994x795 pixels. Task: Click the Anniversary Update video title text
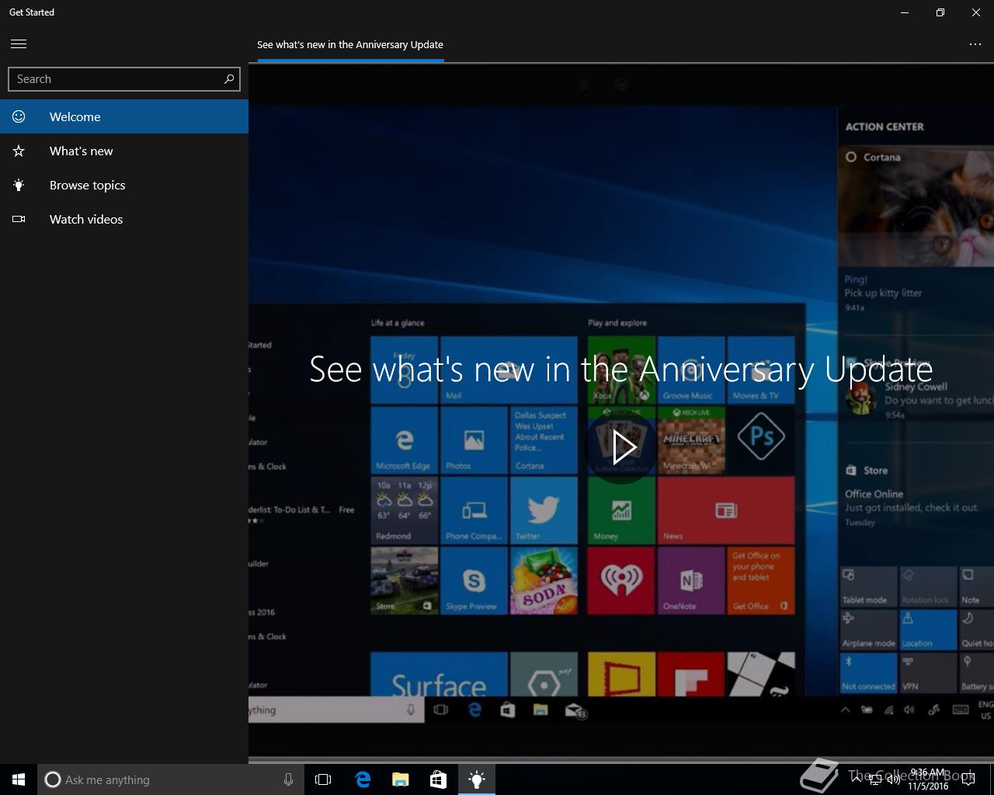click(x=620, y=369)
